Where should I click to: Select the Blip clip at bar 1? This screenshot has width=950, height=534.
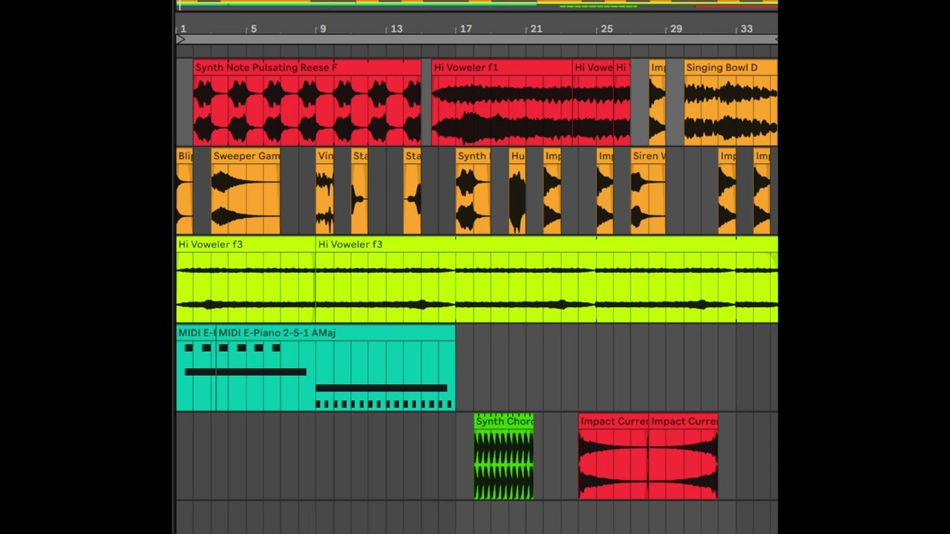(184, 191)
